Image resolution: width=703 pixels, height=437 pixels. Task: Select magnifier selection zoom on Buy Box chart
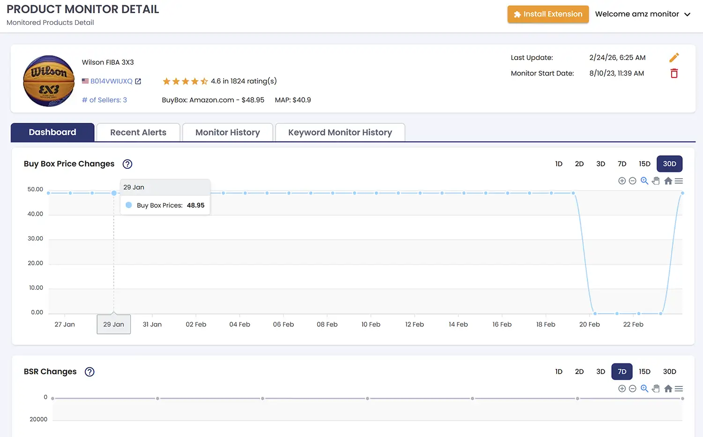[644, 181]
